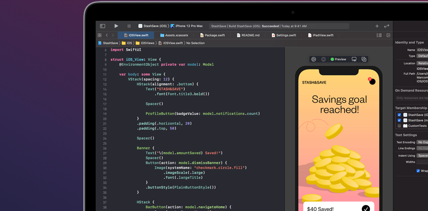Viewport: 428px width, 211px height.
Task: Click the plus Library button
Action: tap(377, 26)
